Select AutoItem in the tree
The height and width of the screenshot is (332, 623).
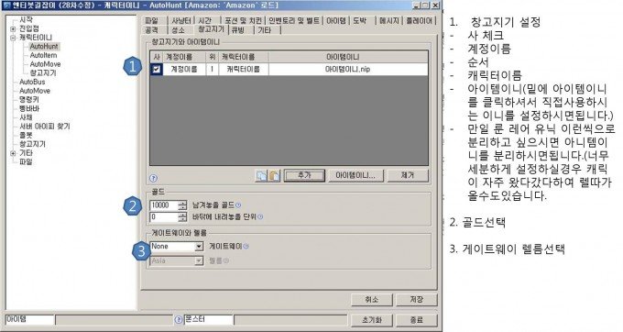(x=43, y=55)
